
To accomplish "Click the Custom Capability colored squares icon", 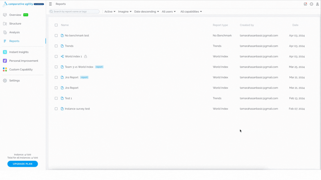I will [x=5, y=70].
